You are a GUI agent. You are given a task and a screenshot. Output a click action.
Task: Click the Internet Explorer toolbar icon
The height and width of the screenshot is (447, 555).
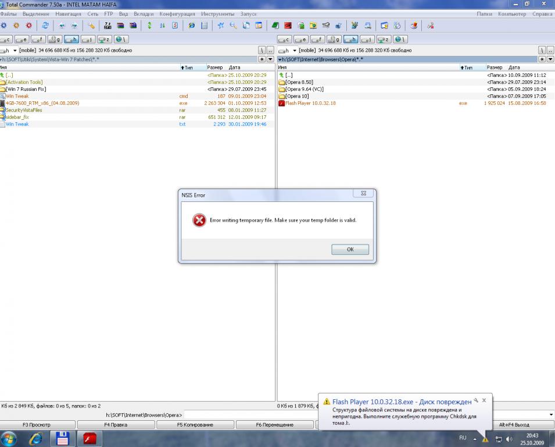coord(191,26)
